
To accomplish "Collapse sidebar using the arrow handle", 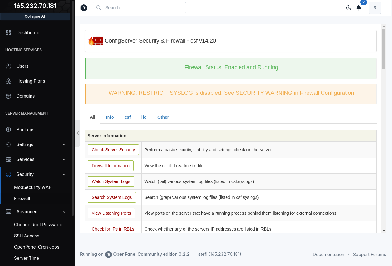I will pyautogui.click(x=78, y=133).
